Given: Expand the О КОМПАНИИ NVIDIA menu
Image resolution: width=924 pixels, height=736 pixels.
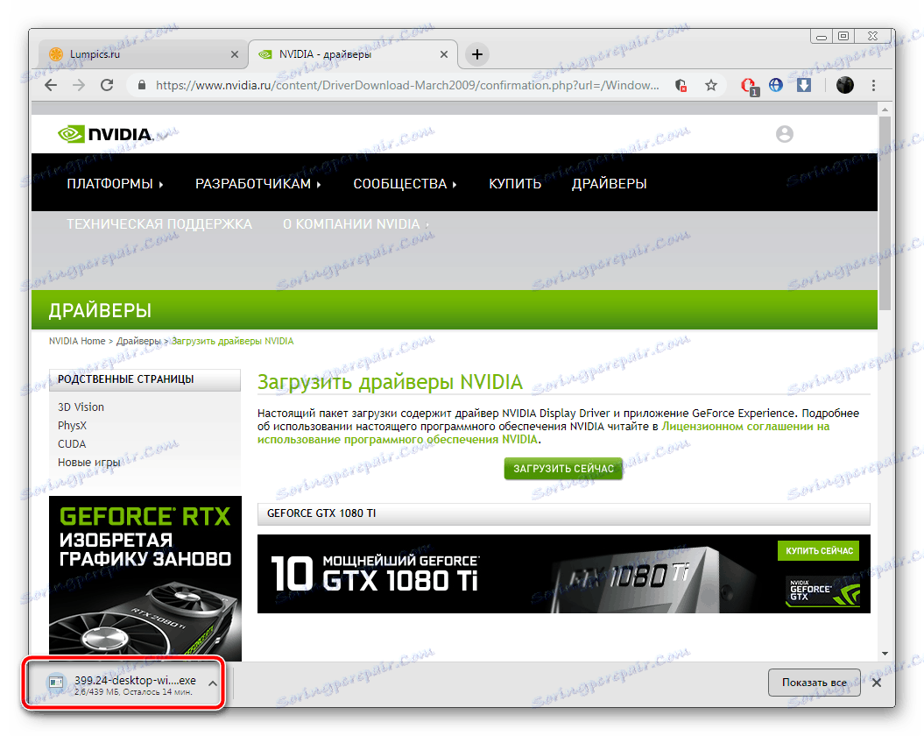Looking at the screenshot, I should click(356, 224).
